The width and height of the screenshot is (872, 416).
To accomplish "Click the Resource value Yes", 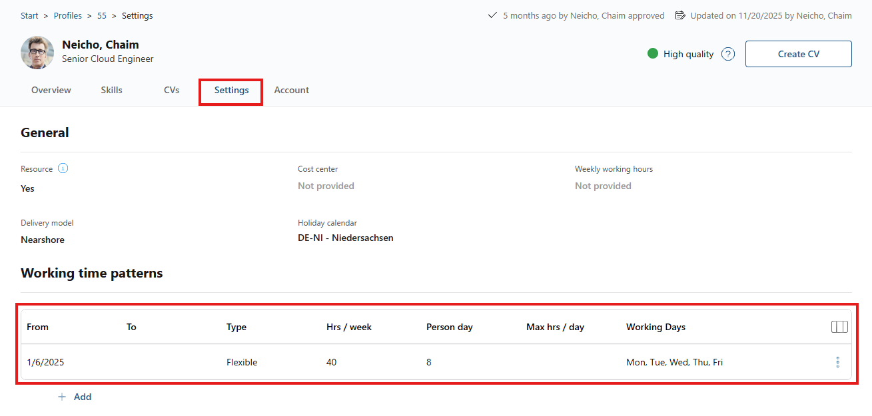I will [x=27, y=188].
